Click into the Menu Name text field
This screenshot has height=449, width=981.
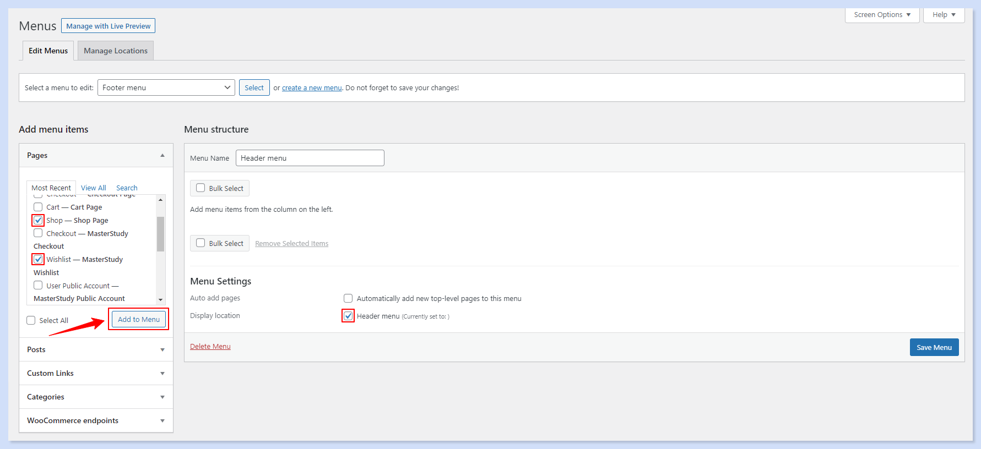pos(310,158)
